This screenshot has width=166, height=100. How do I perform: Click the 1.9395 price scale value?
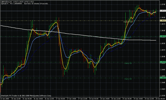(x=163, y=96)
